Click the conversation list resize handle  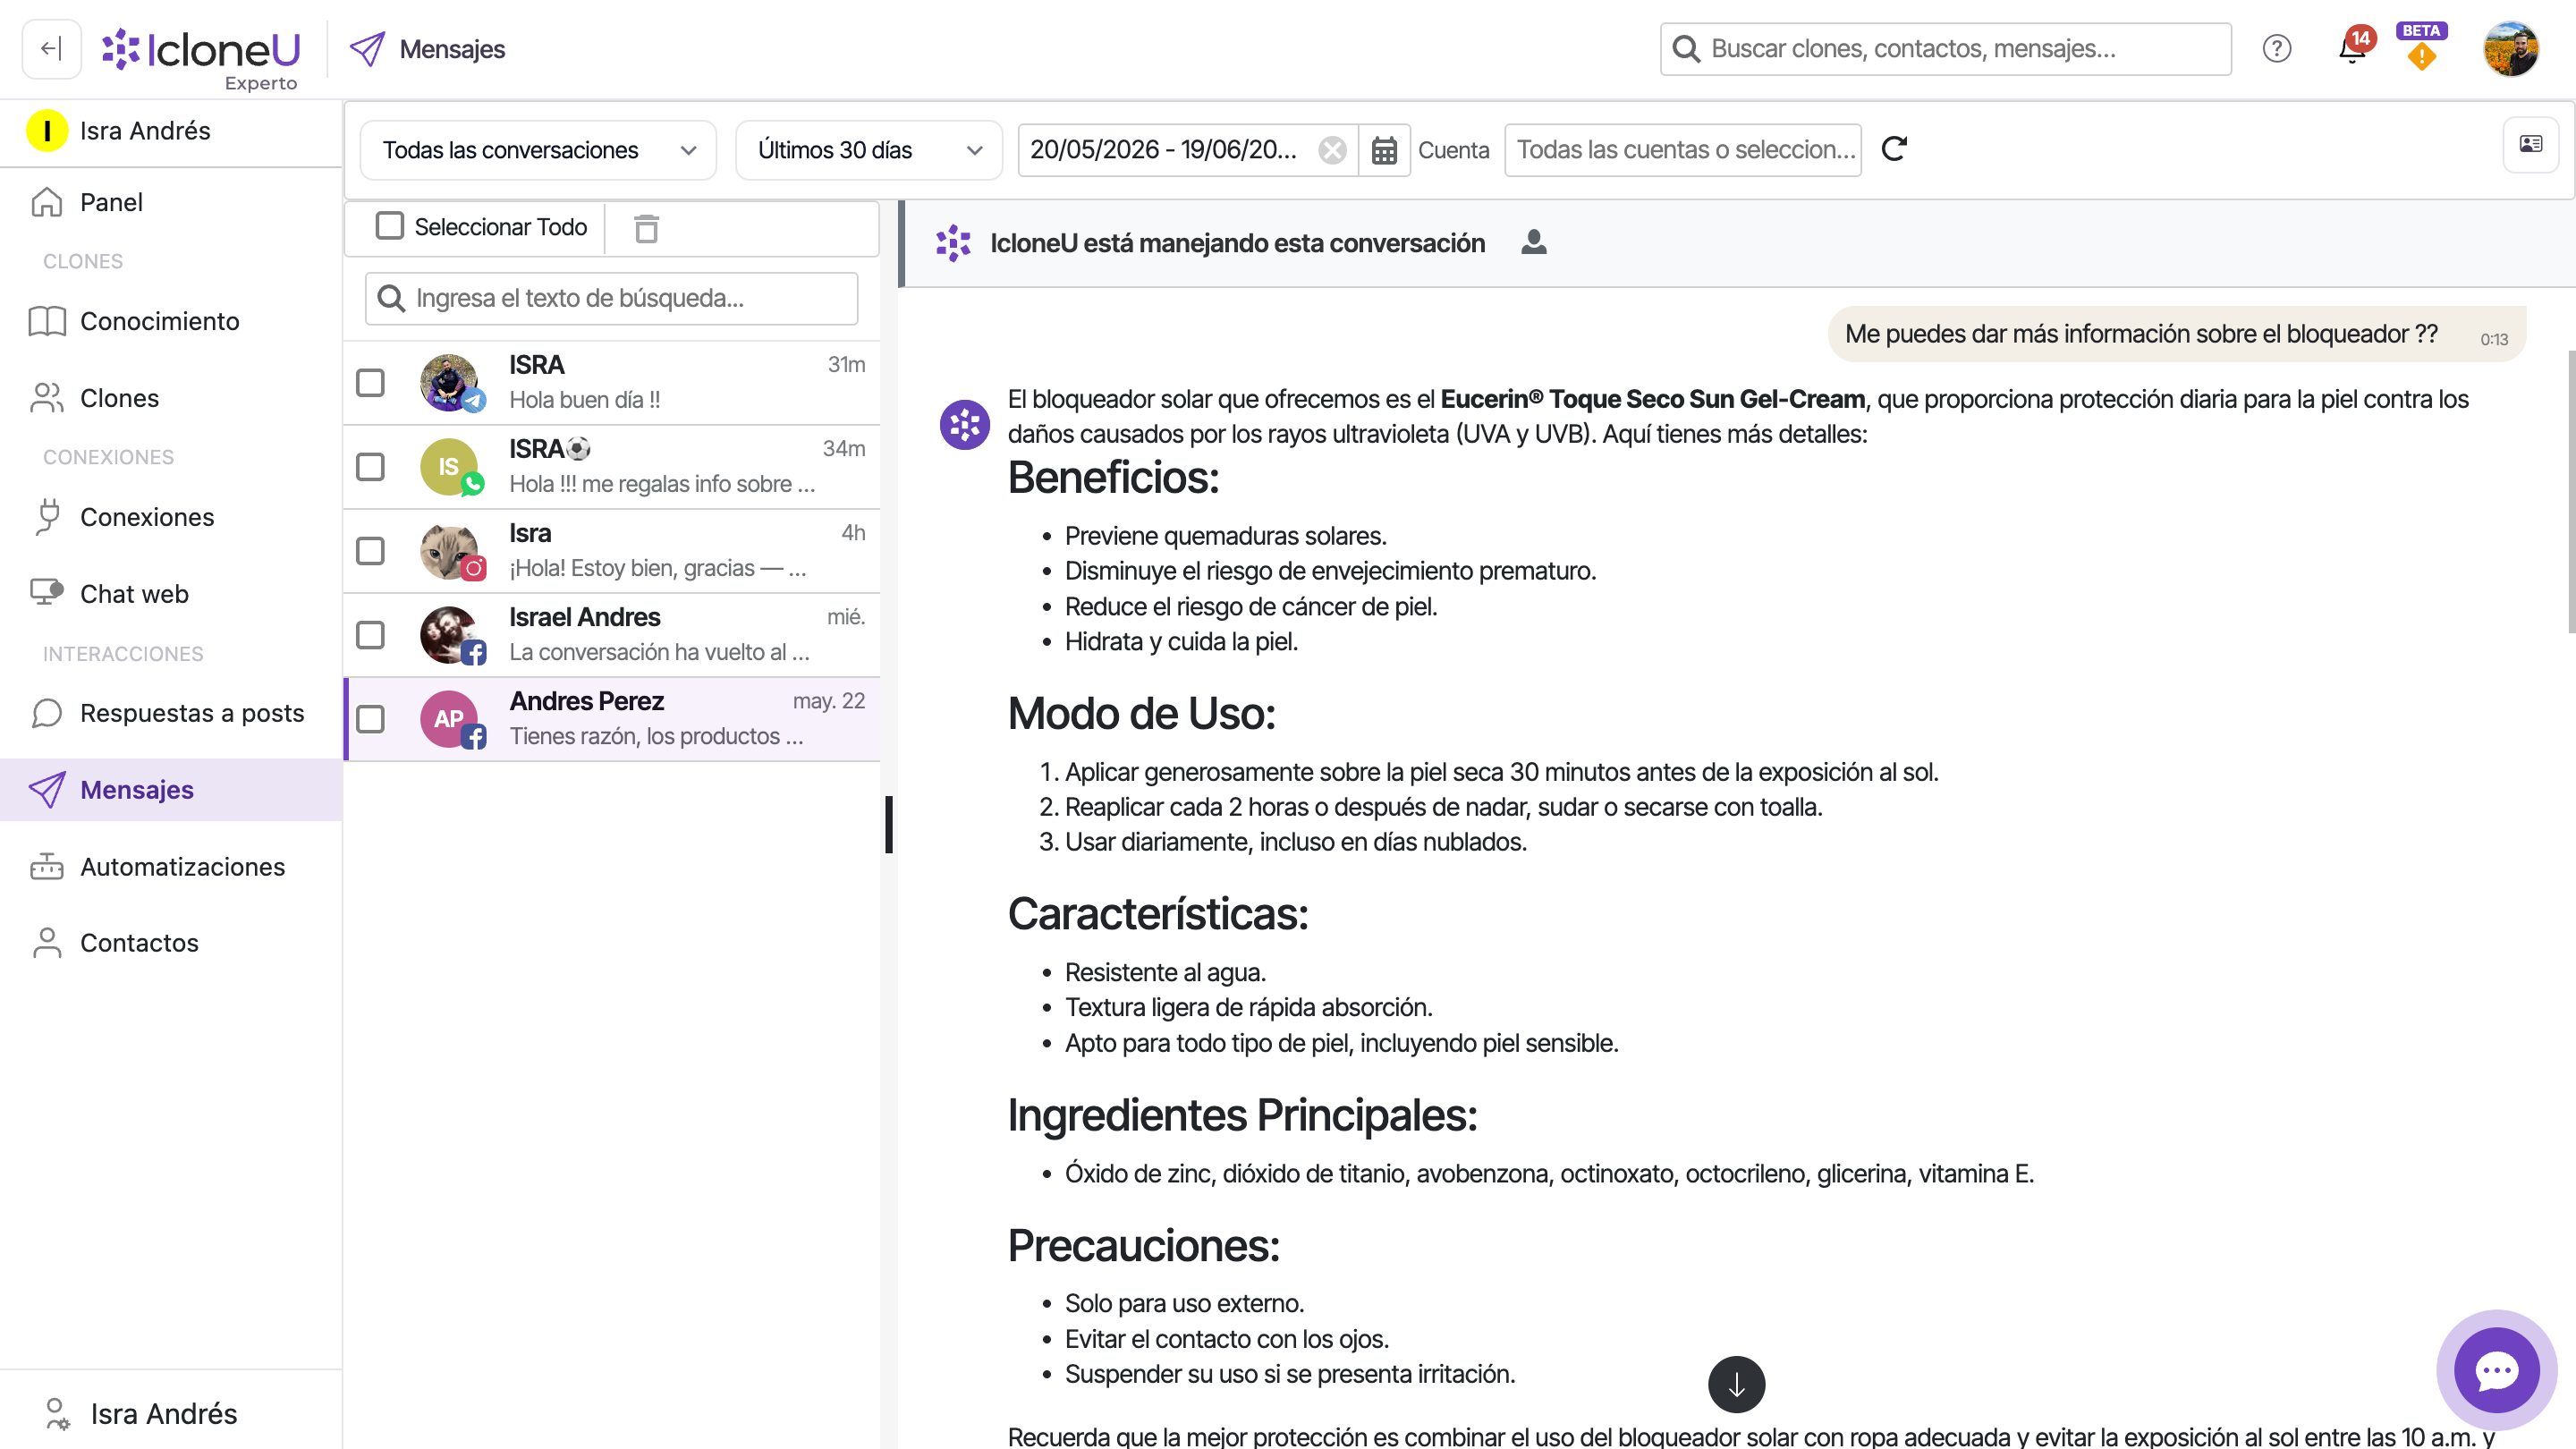coord(888,824)
